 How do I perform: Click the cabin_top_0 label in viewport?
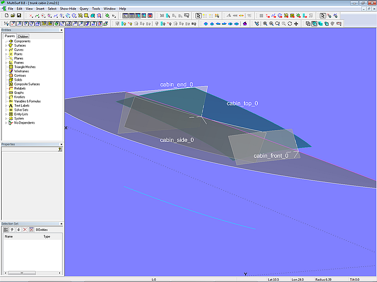[x=242, y=104]
